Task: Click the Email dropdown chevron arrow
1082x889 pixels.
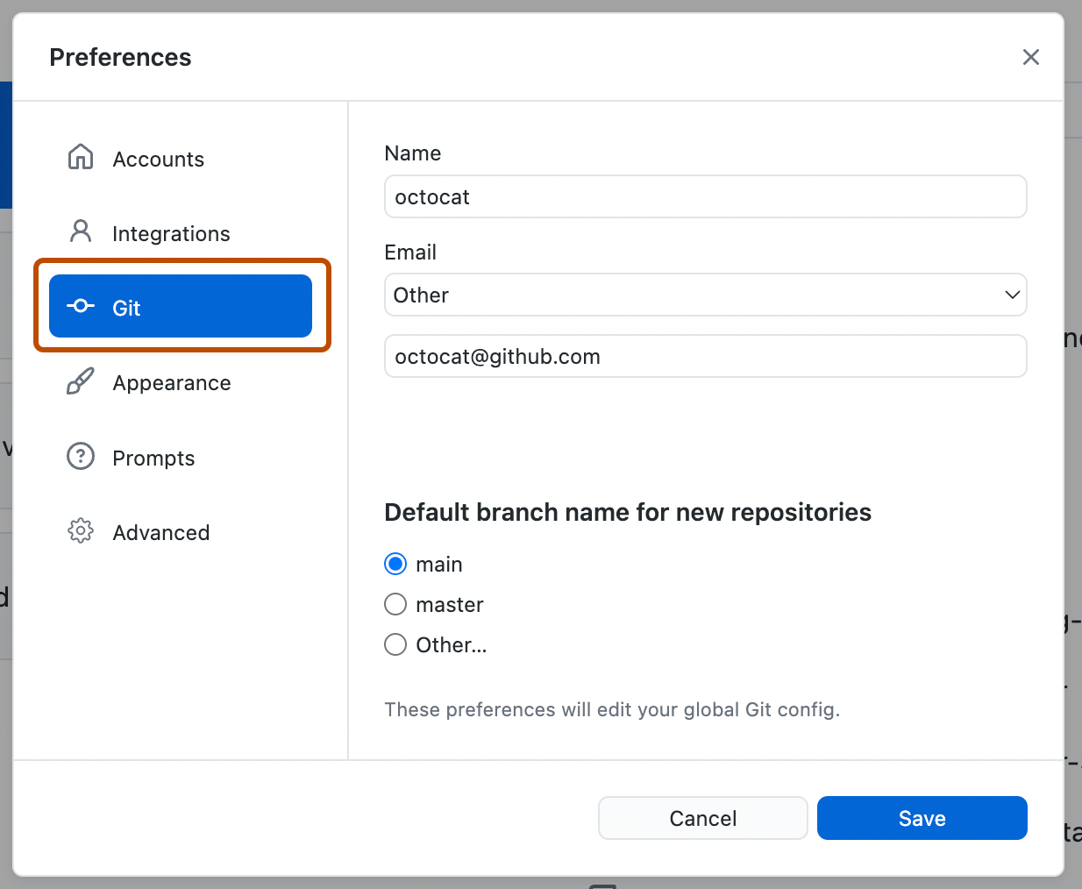Action: point(1012,295)
